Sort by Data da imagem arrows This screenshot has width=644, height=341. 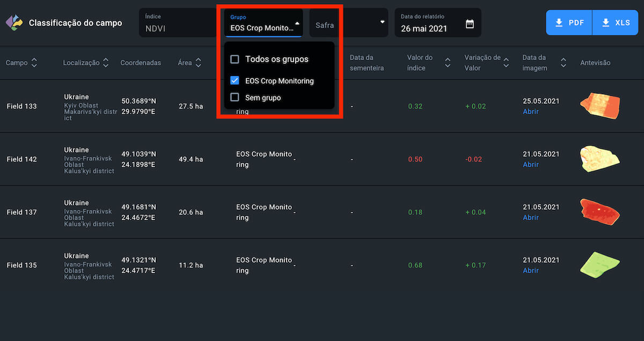[563, 63]
